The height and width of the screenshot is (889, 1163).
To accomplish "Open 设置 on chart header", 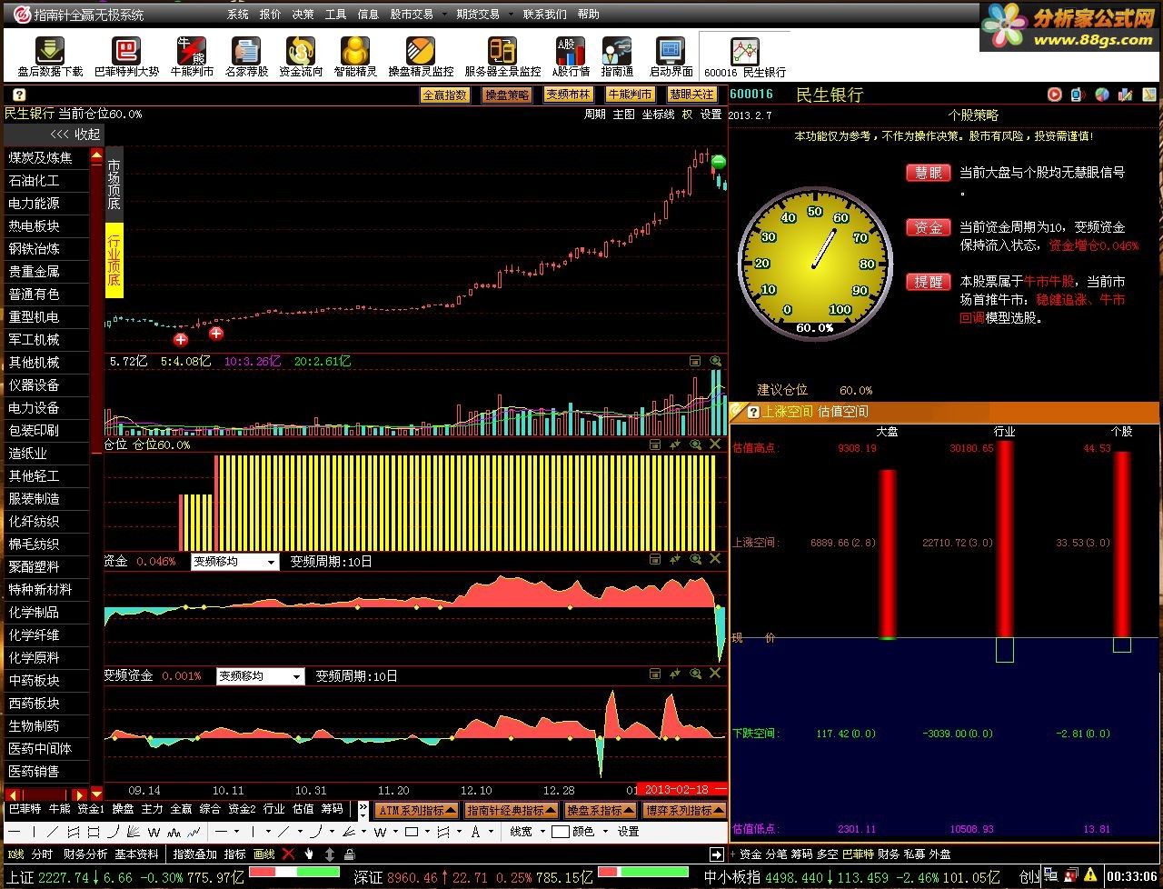I will pos(711,115).
